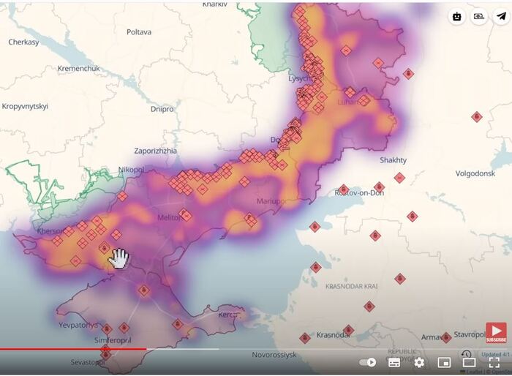Select the marker on the Sevastopol label
Image resolution: width=512 pixels, height=376 pixels.
(105, 355)
